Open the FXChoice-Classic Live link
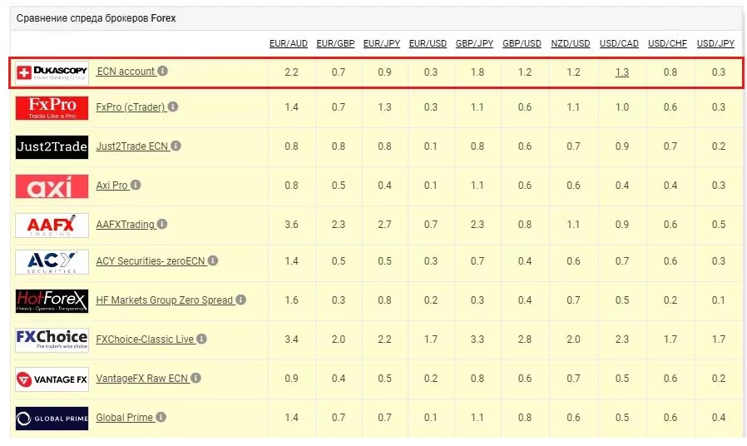 [x=145, y=339]
